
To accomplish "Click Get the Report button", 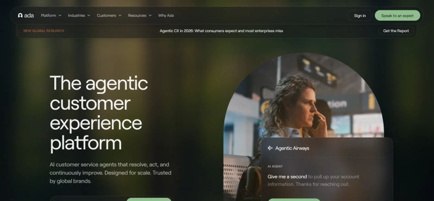I will (396, 31).
